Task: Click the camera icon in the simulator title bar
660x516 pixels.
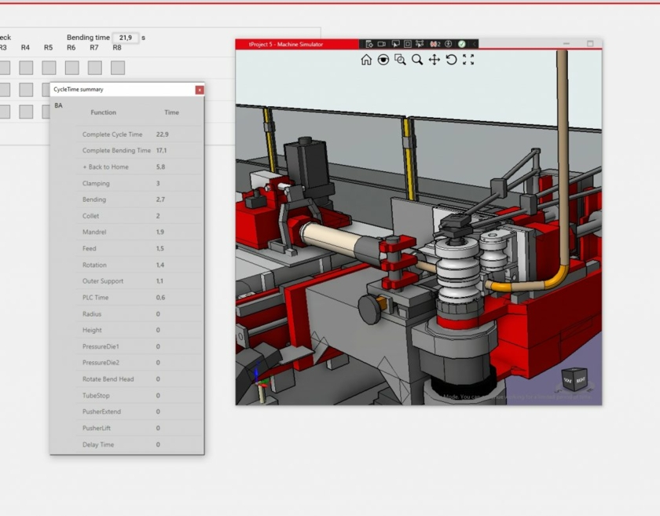Action: (381, 44)
